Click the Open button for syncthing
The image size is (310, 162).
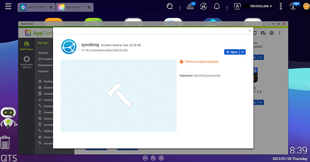pos(232,52)
